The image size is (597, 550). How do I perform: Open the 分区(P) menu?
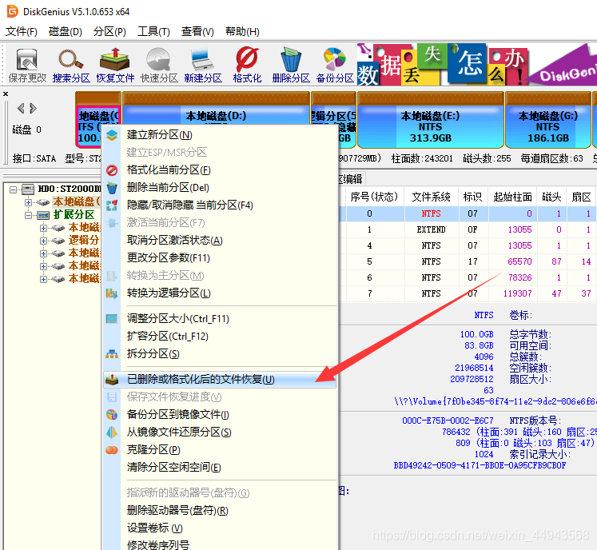click(109, 32)
